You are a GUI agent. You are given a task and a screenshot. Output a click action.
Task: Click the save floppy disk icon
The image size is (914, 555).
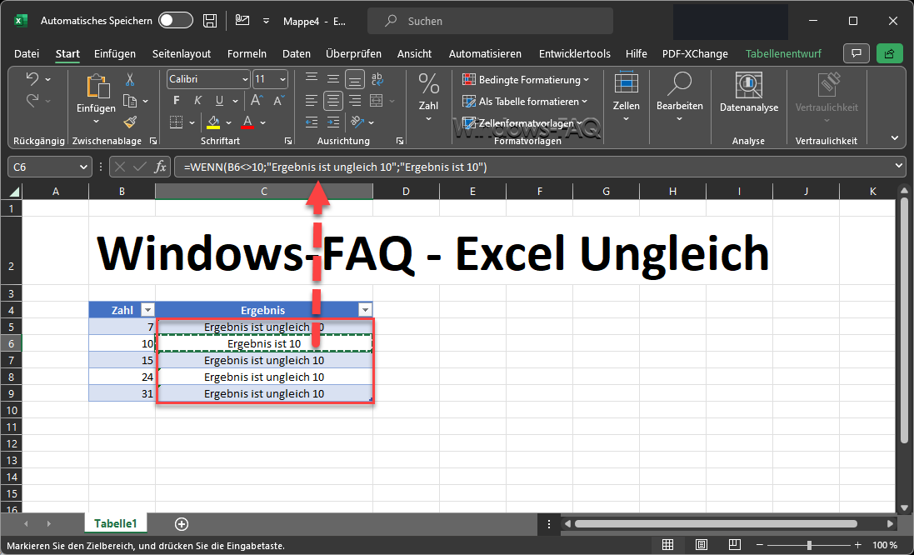(210, 20)
